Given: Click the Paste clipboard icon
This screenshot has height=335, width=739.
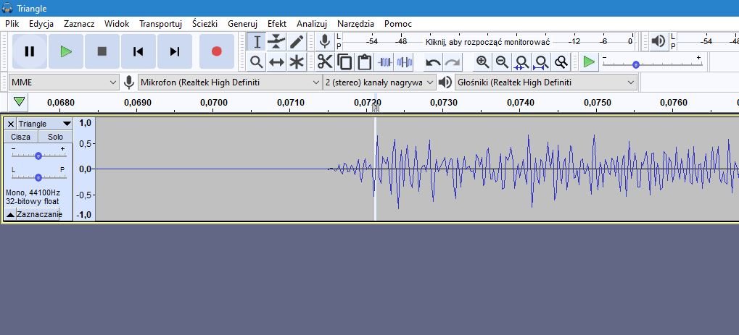Looking at the screenshot, I should 364,62.
